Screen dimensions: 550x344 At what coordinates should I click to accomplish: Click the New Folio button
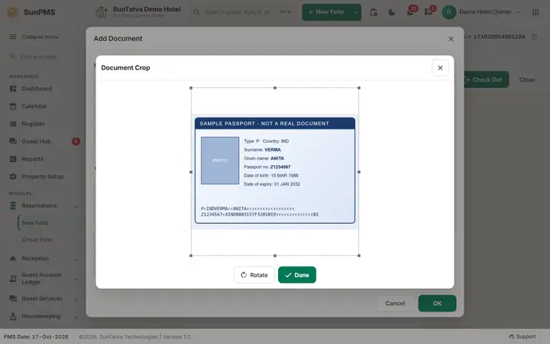point(326,12)
